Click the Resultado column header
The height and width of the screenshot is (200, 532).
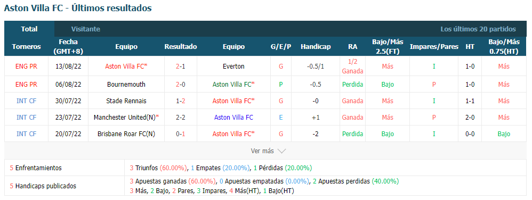(181, 47)
